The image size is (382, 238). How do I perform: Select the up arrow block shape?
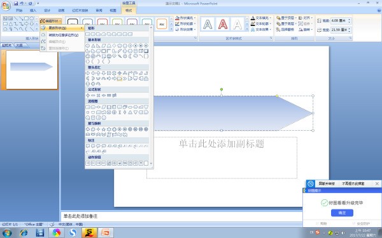[x=99, y=73]
